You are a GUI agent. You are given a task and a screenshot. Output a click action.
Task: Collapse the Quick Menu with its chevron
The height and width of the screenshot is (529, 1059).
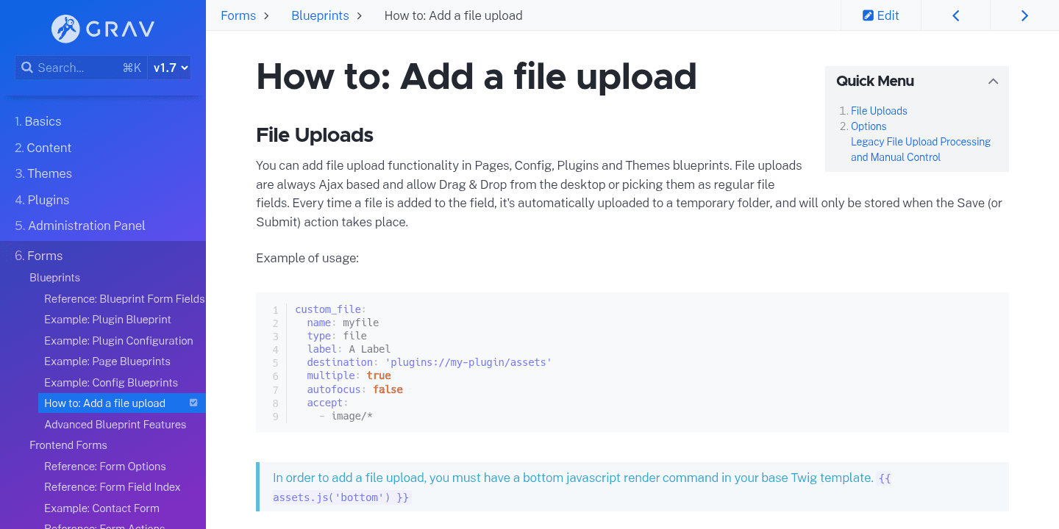(x=993, y=81)
